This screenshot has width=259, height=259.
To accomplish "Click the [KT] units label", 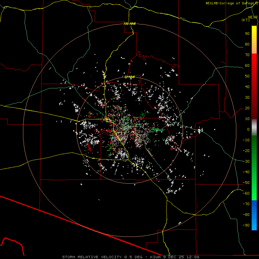I will pos(245,20).
